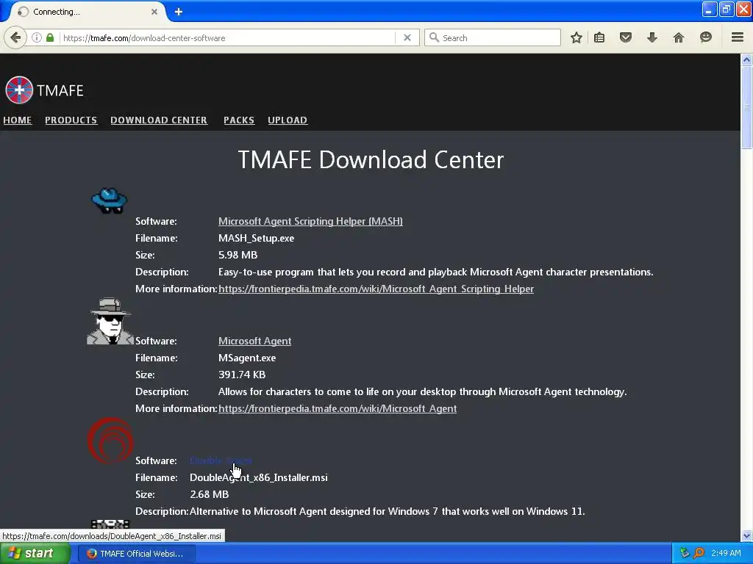753x564 pixels.
Task: Click the green tray icon beside the magnifier
Action: pyautogui.click(x=685, y=553)
